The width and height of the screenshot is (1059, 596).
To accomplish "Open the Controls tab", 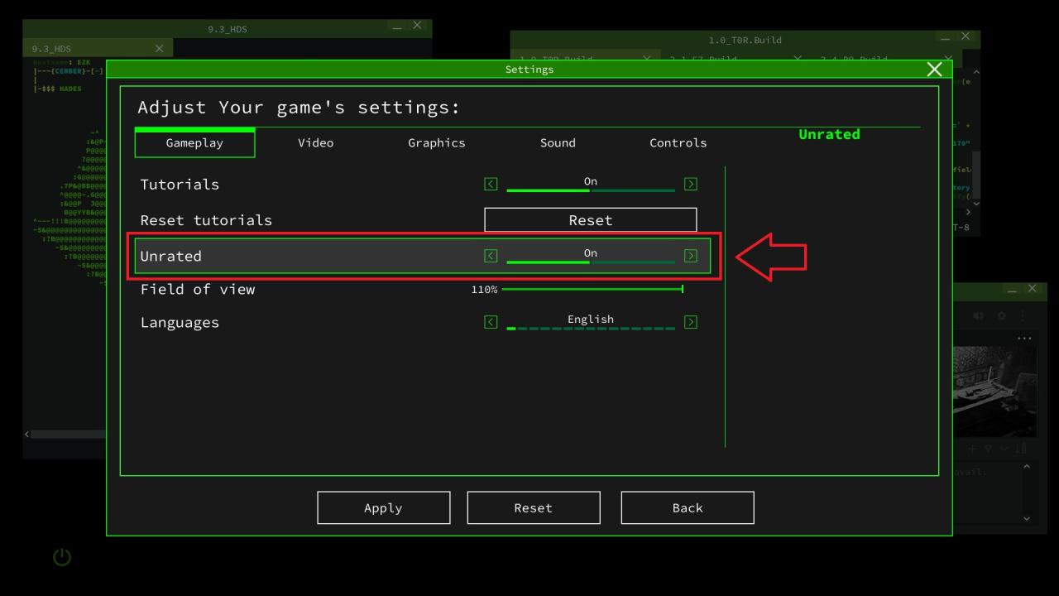I will coord(678,143).
